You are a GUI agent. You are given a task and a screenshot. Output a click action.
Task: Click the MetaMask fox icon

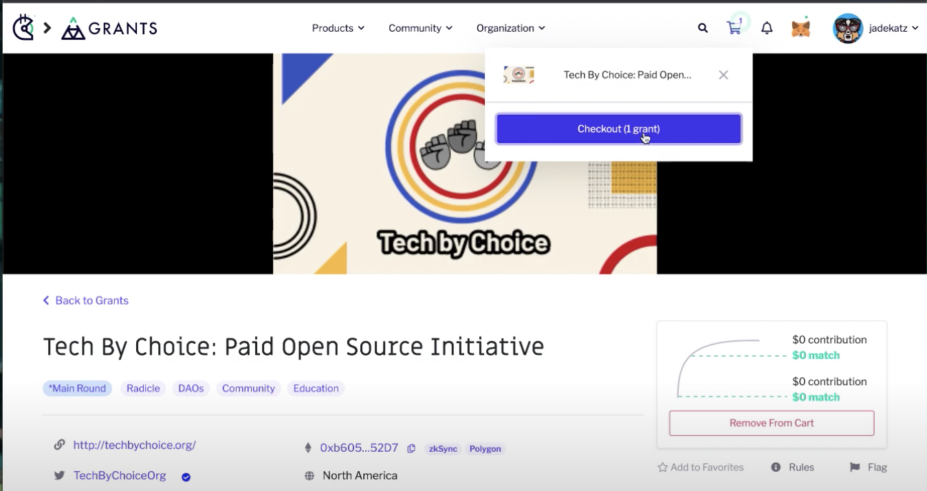(x=800, y=28)
